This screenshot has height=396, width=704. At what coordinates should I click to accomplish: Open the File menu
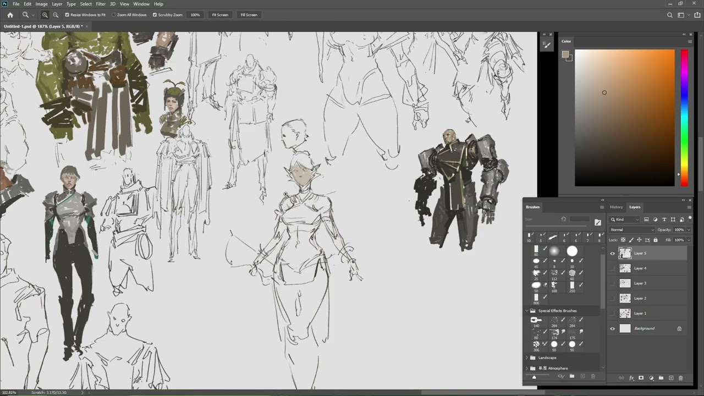pos(16,4)
